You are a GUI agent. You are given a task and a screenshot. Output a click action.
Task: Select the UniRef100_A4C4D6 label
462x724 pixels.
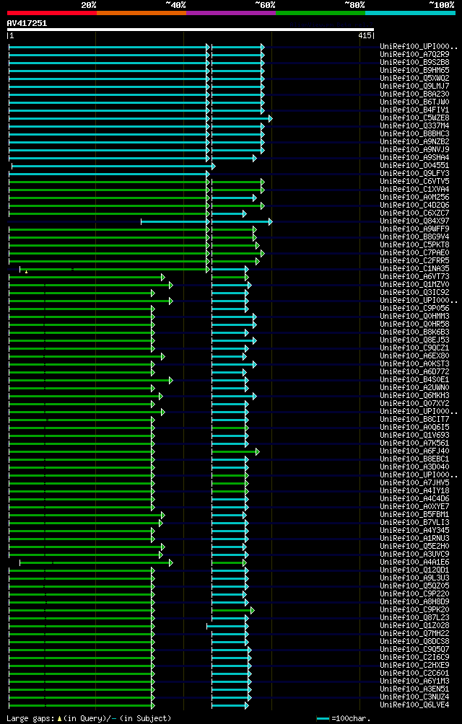[414, 498]
